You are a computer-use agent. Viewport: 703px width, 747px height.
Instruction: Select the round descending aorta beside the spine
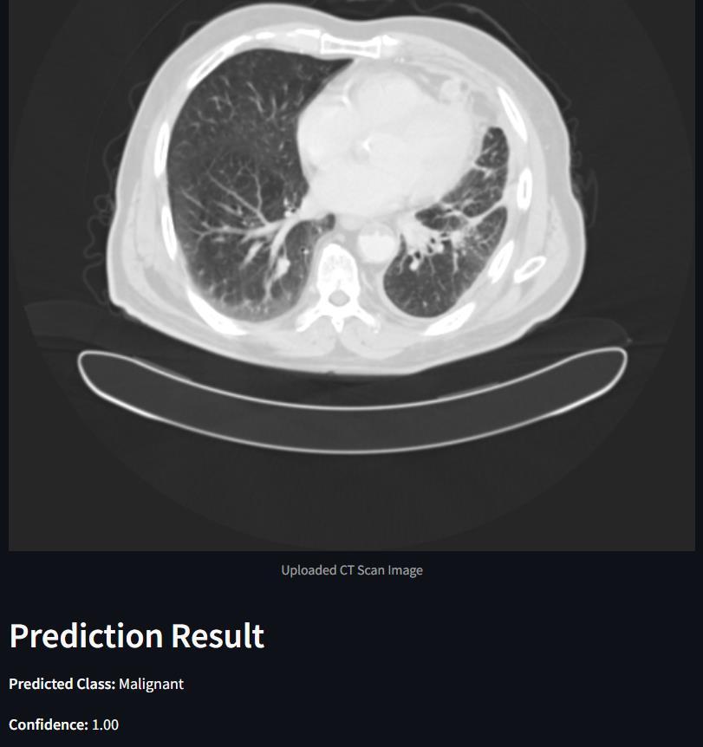coord(376,243)
